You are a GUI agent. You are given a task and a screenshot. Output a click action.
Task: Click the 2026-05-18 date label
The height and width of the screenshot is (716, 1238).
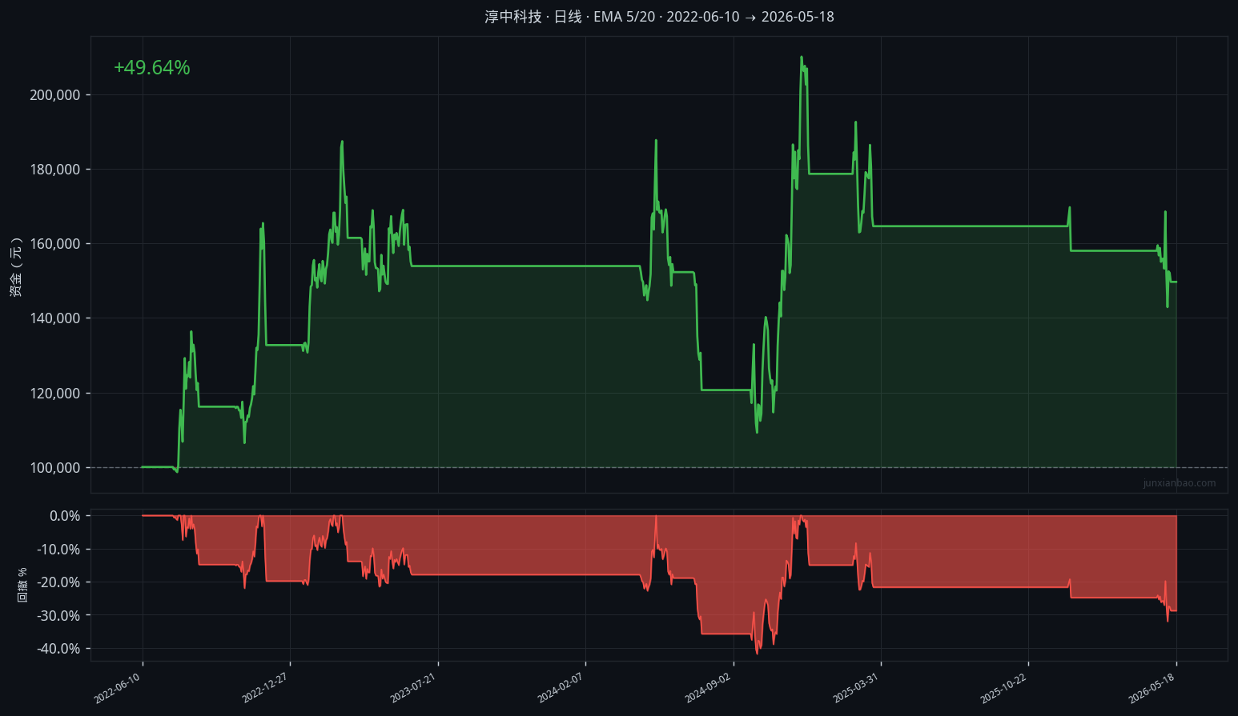click(1152, 688)
